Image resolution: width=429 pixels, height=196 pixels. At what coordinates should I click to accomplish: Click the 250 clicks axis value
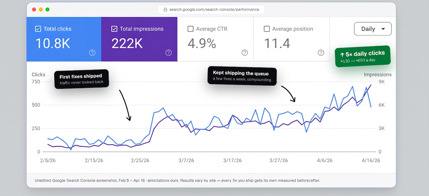point(36,128)
